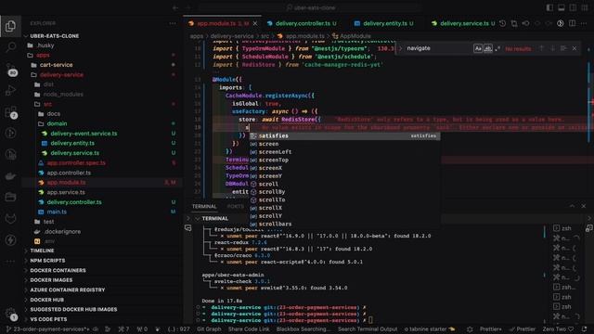Select the PORTS panel tab
The image size is (594, 334).
235,206
